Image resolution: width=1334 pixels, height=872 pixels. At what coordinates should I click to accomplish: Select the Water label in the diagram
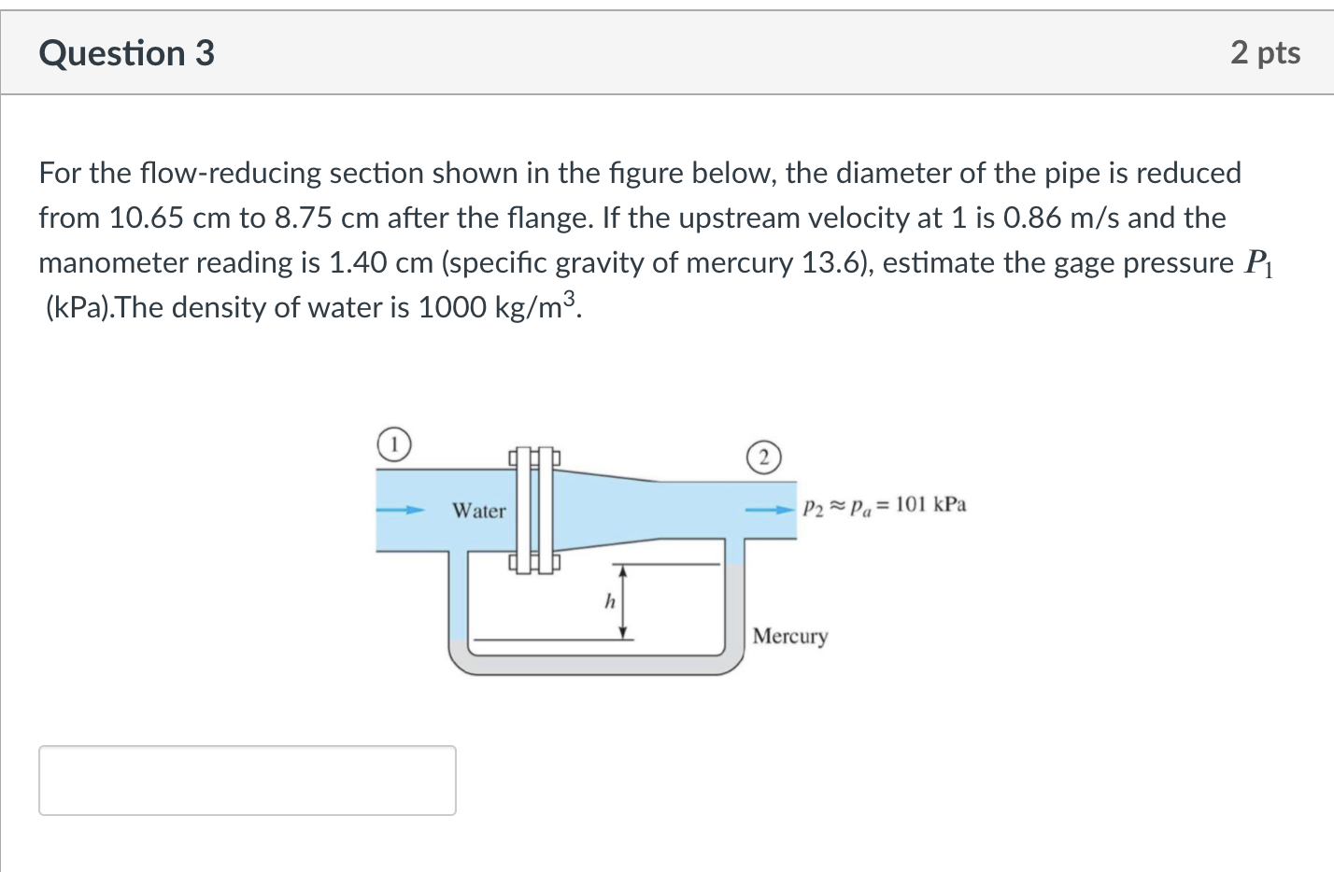(478, 512)
